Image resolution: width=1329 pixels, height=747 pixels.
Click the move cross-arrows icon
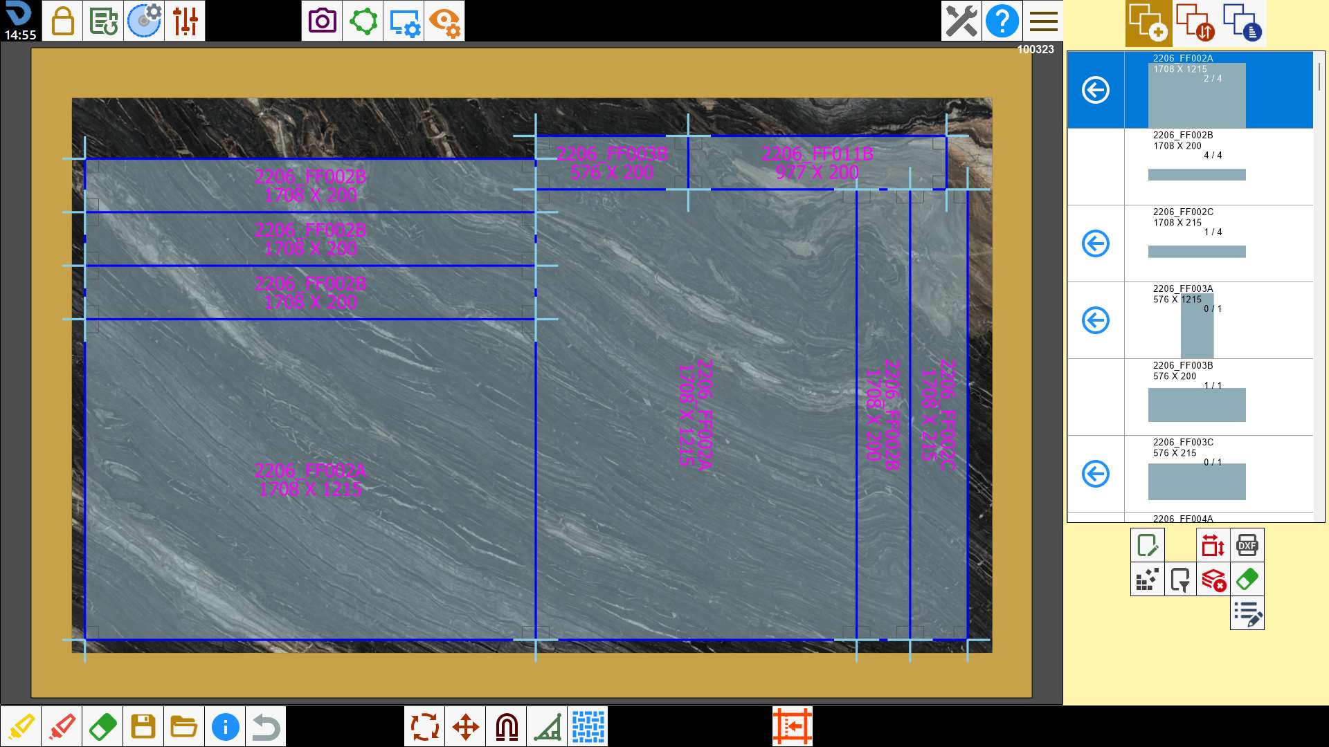(x=465, y=726)
